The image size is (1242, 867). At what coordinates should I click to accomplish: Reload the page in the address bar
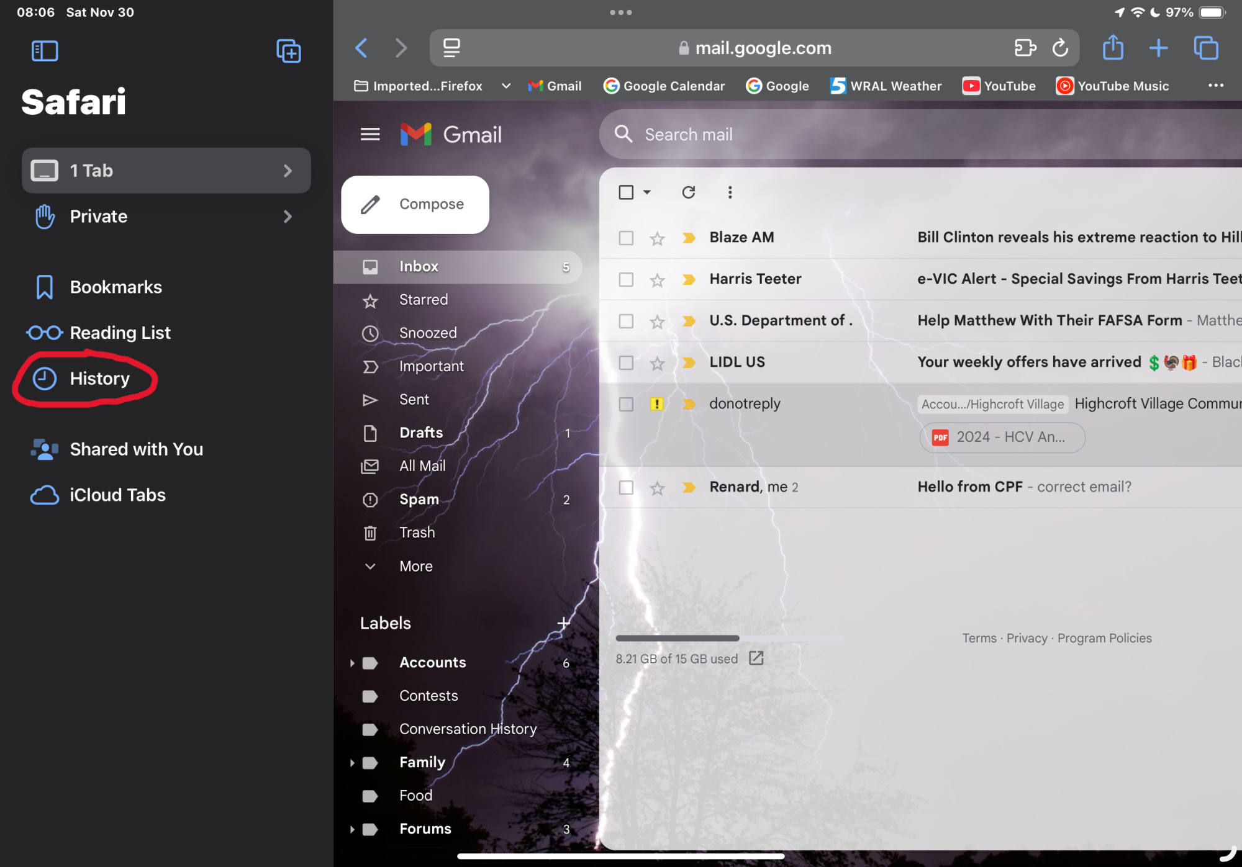point(1060,48)
